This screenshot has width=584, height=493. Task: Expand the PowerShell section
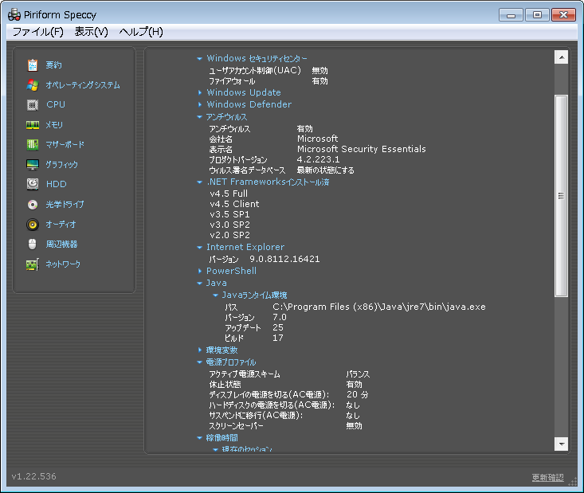click(x=200, y=271)
